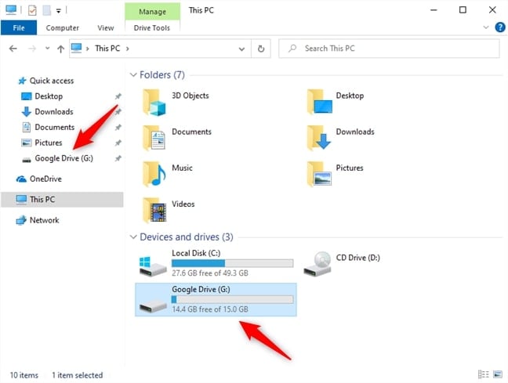Viewport: 508px width, 383px height.
Task: Click the Videos folder label
Action: coord(183,204)
